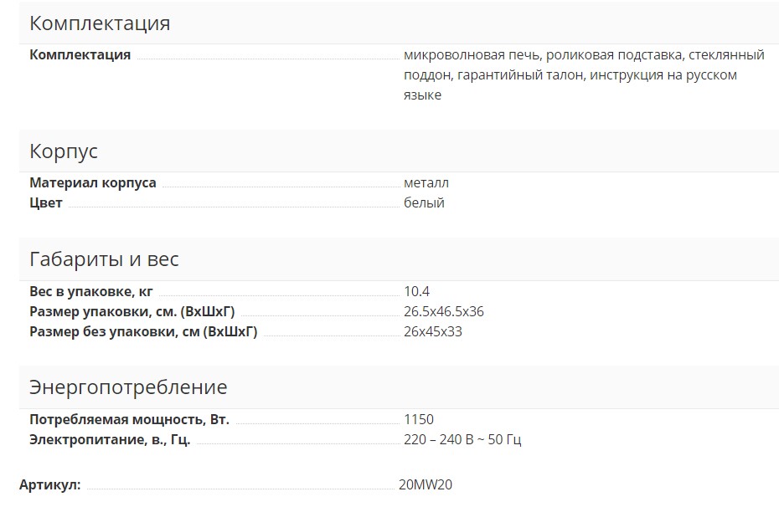Select the Материал корпуса label

(x=93, y=182)
